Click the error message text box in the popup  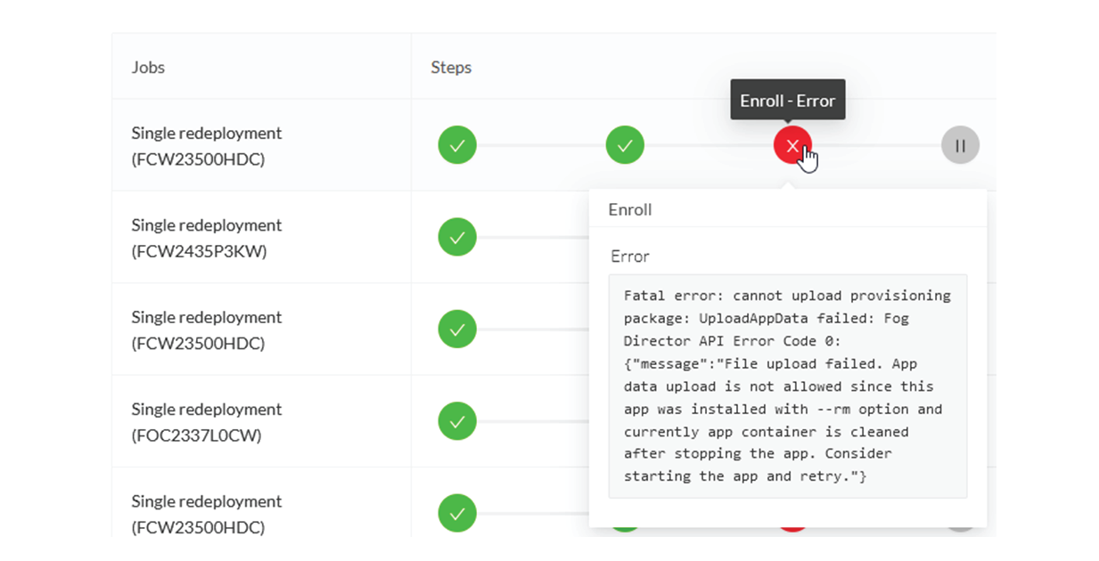pyautogui.click(x=788, y=386)
